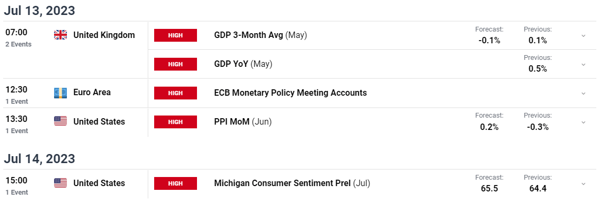The image size is (599, 200).
Task: Expand the Michigan Consumer Sentiment chevron
Action: point(583,183)
